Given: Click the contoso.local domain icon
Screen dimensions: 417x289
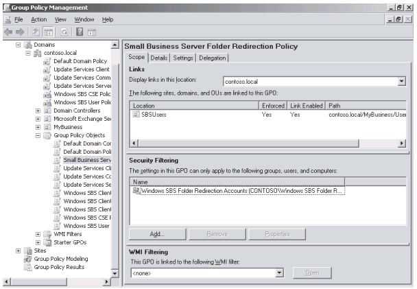Looking at the screenshot, I should click(38, 53).
